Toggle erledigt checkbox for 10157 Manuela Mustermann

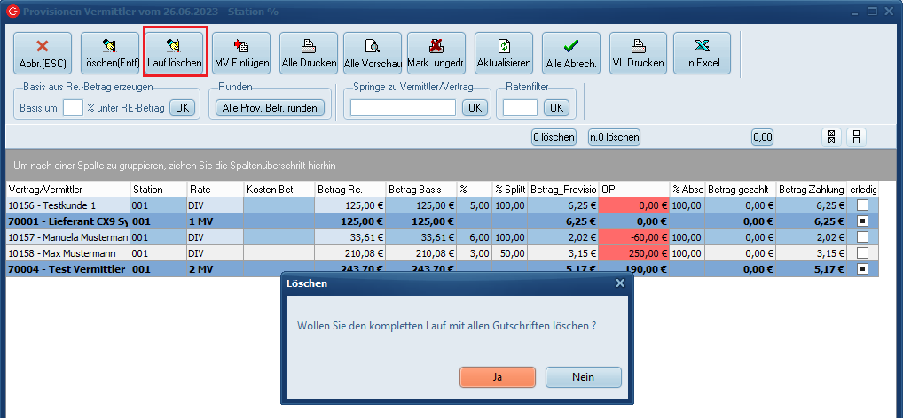point(862,237)
